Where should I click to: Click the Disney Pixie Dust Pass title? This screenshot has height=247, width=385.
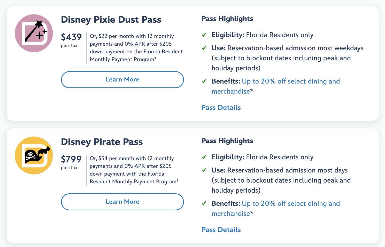pyautogui.click(x=111, y=20)
